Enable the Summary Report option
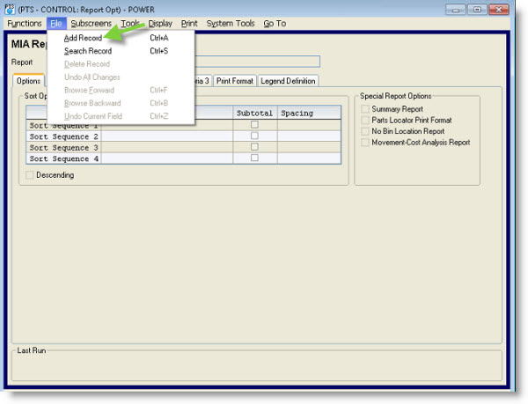Screen dimensions: 528x404 click(x=365, y=109)
